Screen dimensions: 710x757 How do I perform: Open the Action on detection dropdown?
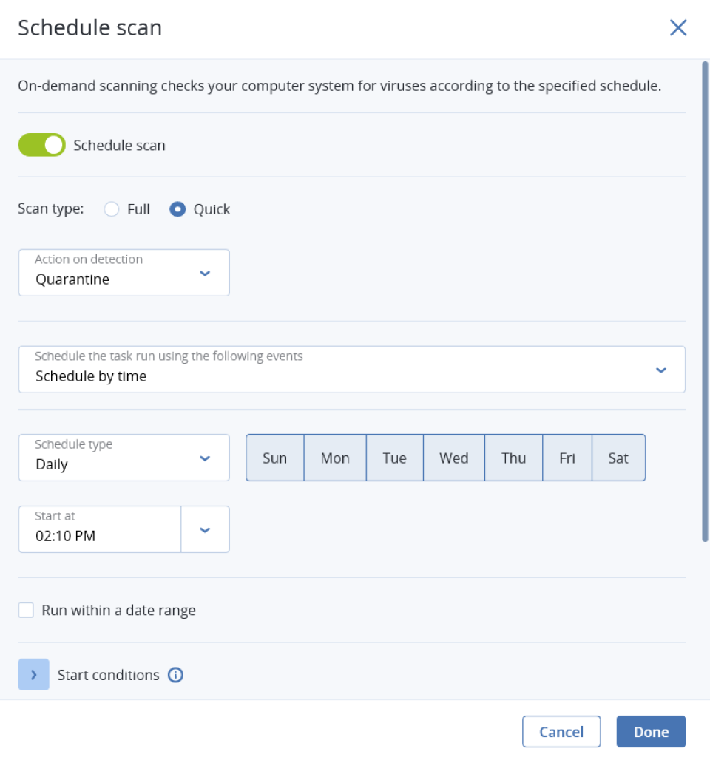pos(206,272)
